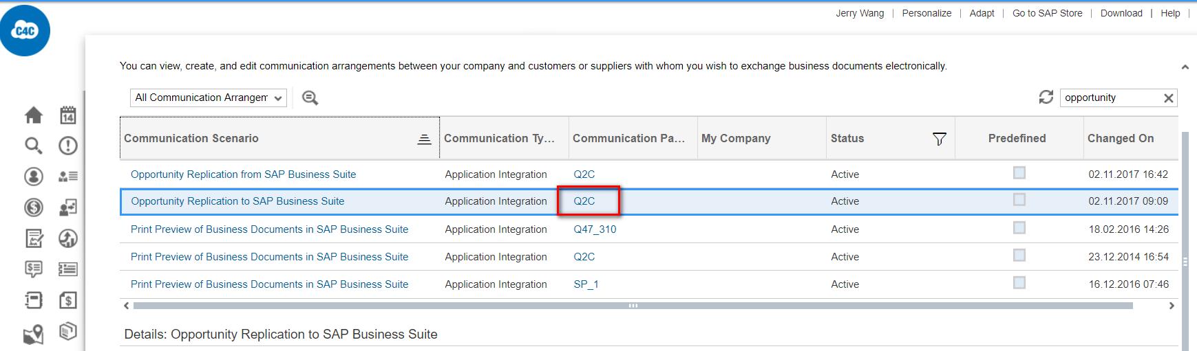
Task: Click the magnifier search icon in sidebar
Action: (34, 146)
